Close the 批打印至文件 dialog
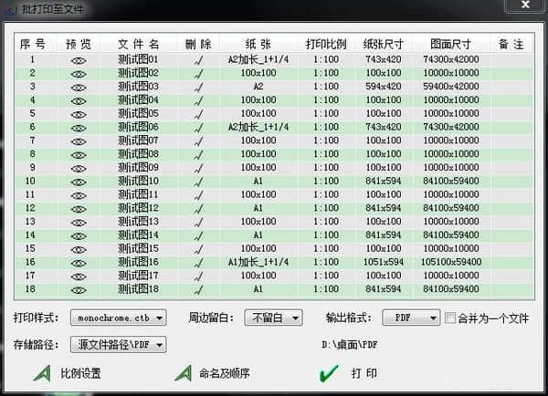This screenshot has width=548, height=396. (x=525, y=5)
